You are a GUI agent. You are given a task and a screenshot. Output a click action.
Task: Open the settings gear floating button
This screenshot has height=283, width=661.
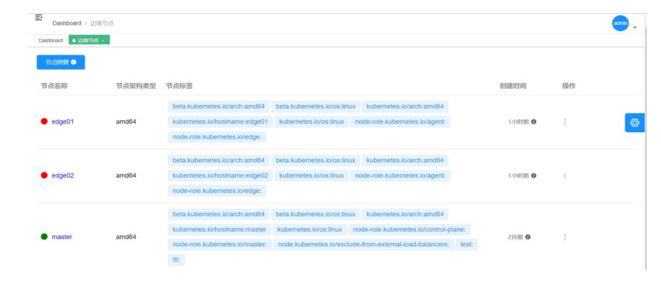635,123
